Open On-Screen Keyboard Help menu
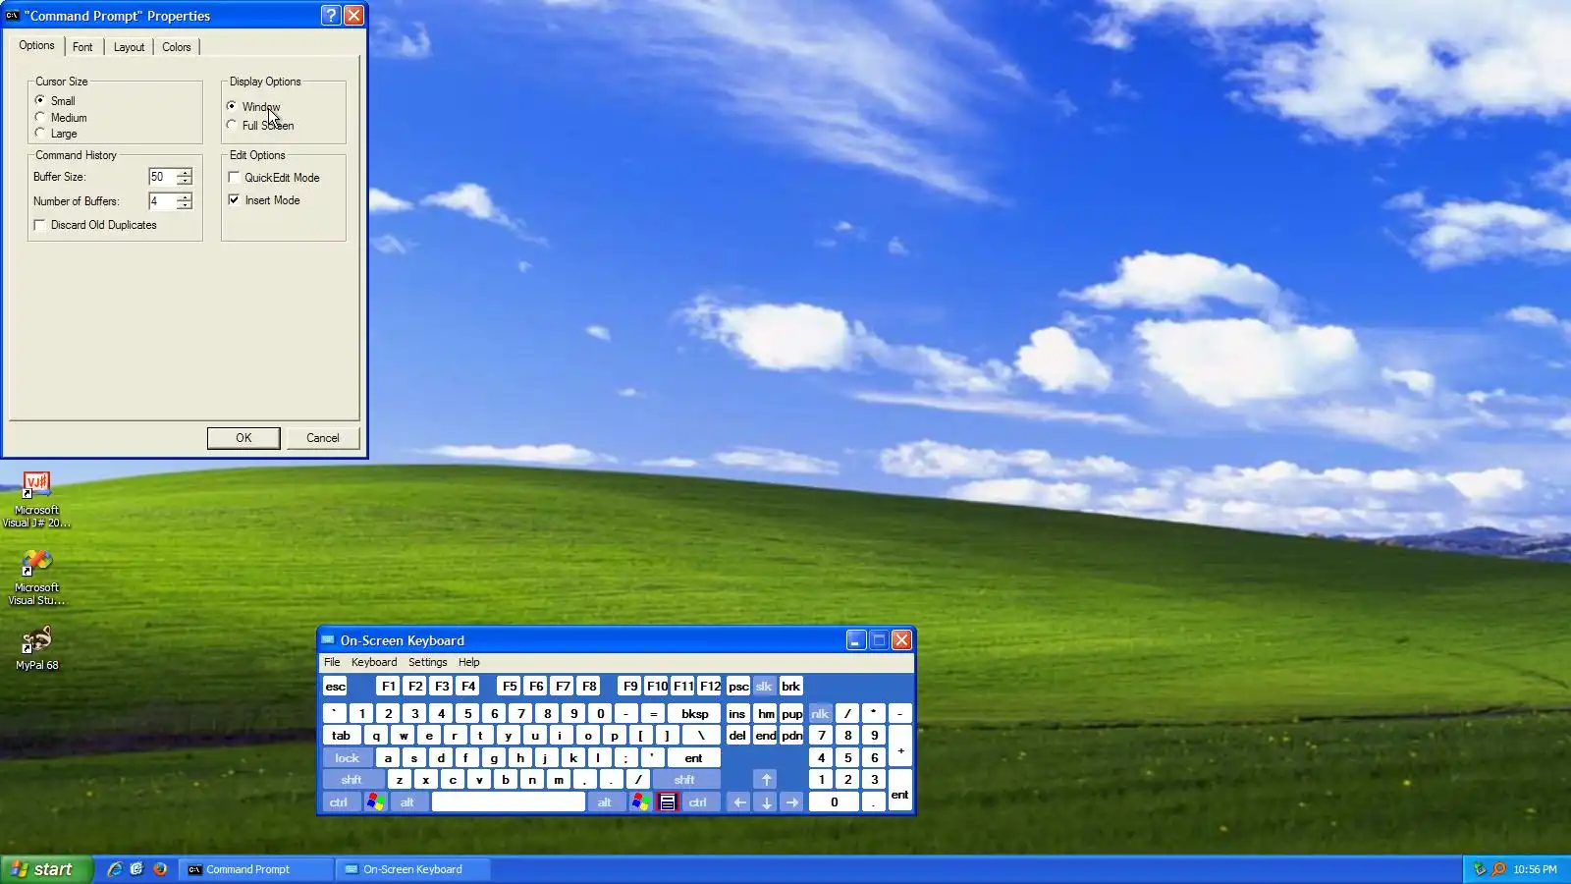Screen dimensions: 1571x884 469,662
